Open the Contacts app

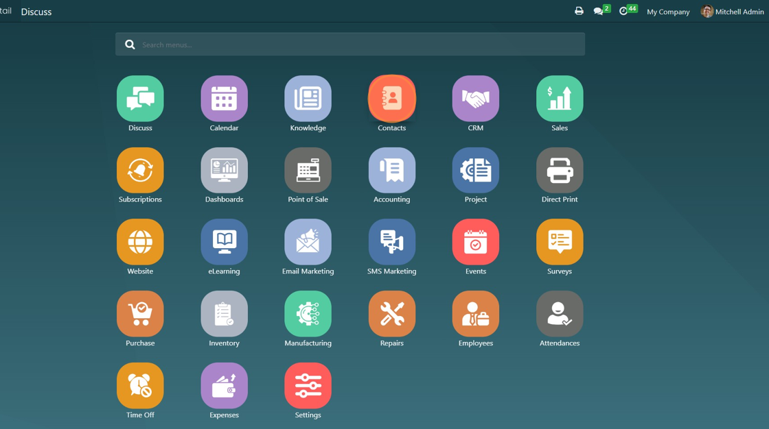[392, 99]
